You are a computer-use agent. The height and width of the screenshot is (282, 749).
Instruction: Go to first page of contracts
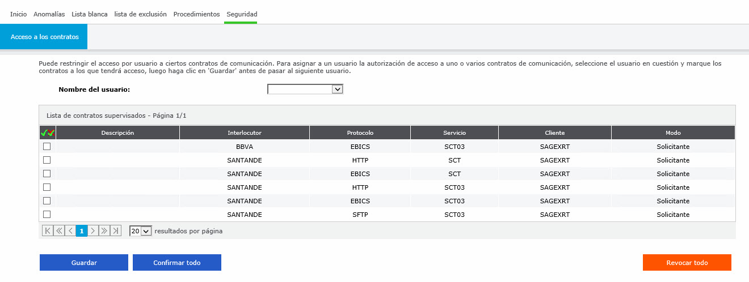click(48, 231)
